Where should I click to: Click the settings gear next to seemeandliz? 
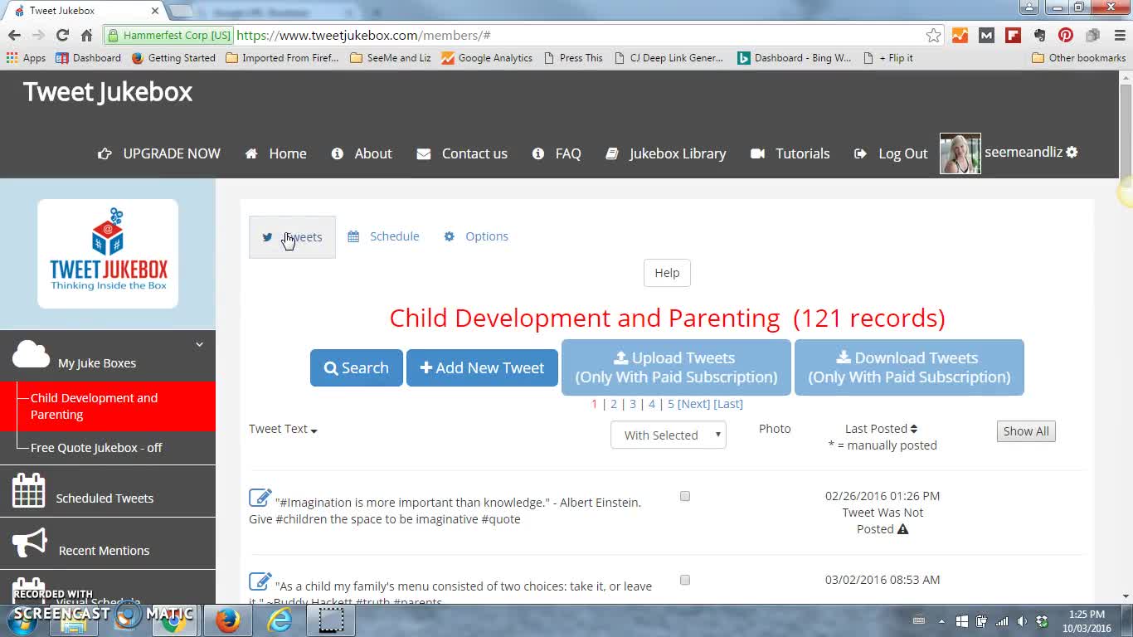point(1072,153)
